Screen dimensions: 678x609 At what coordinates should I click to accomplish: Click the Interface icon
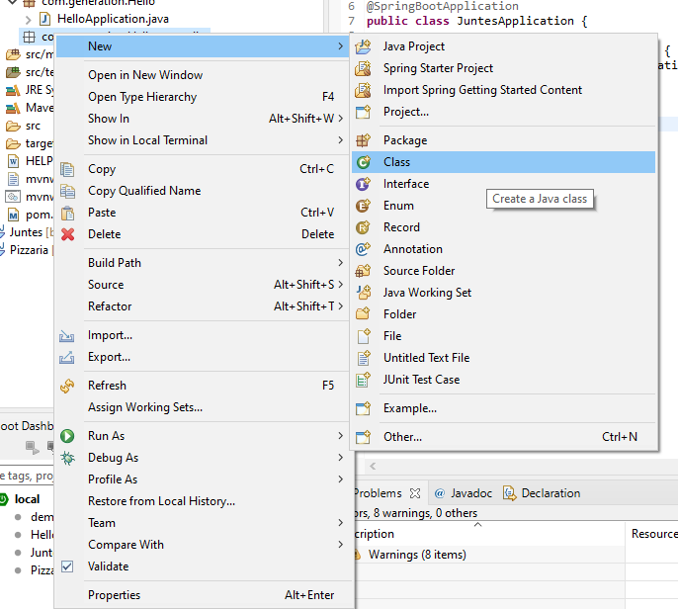(363, 184)
